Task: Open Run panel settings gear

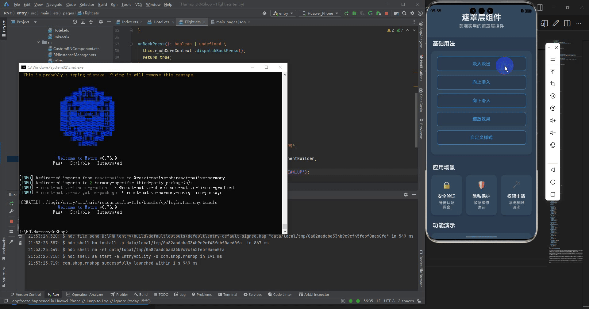Action: [406, 195]
